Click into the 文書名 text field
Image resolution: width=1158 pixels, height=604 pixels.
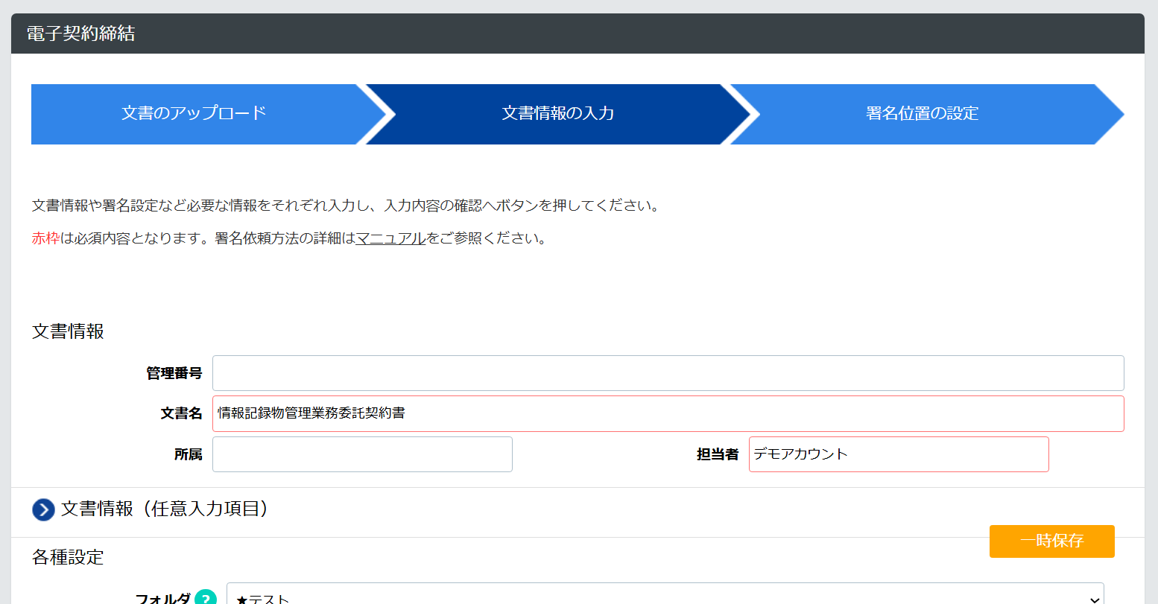click(668, 413)
